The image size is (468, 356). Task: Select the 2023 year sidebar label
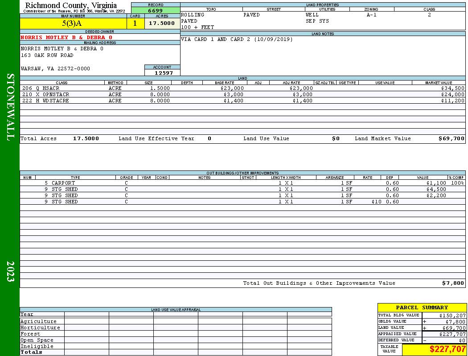(10, 271)
